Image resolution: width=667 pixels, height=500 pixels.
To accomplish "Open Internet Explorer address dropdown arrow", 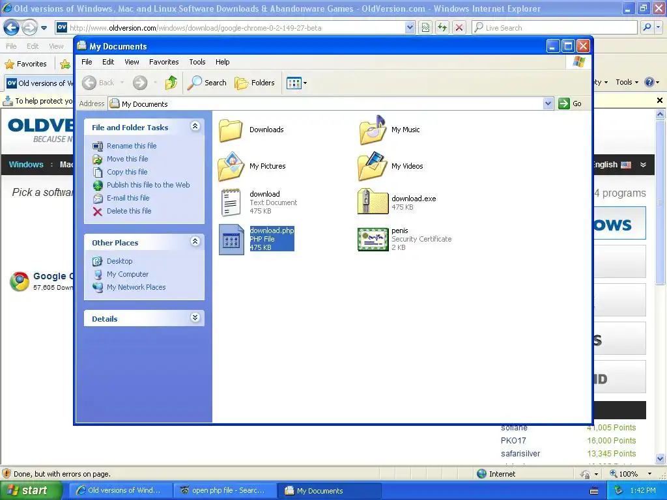I will point(410,27).
